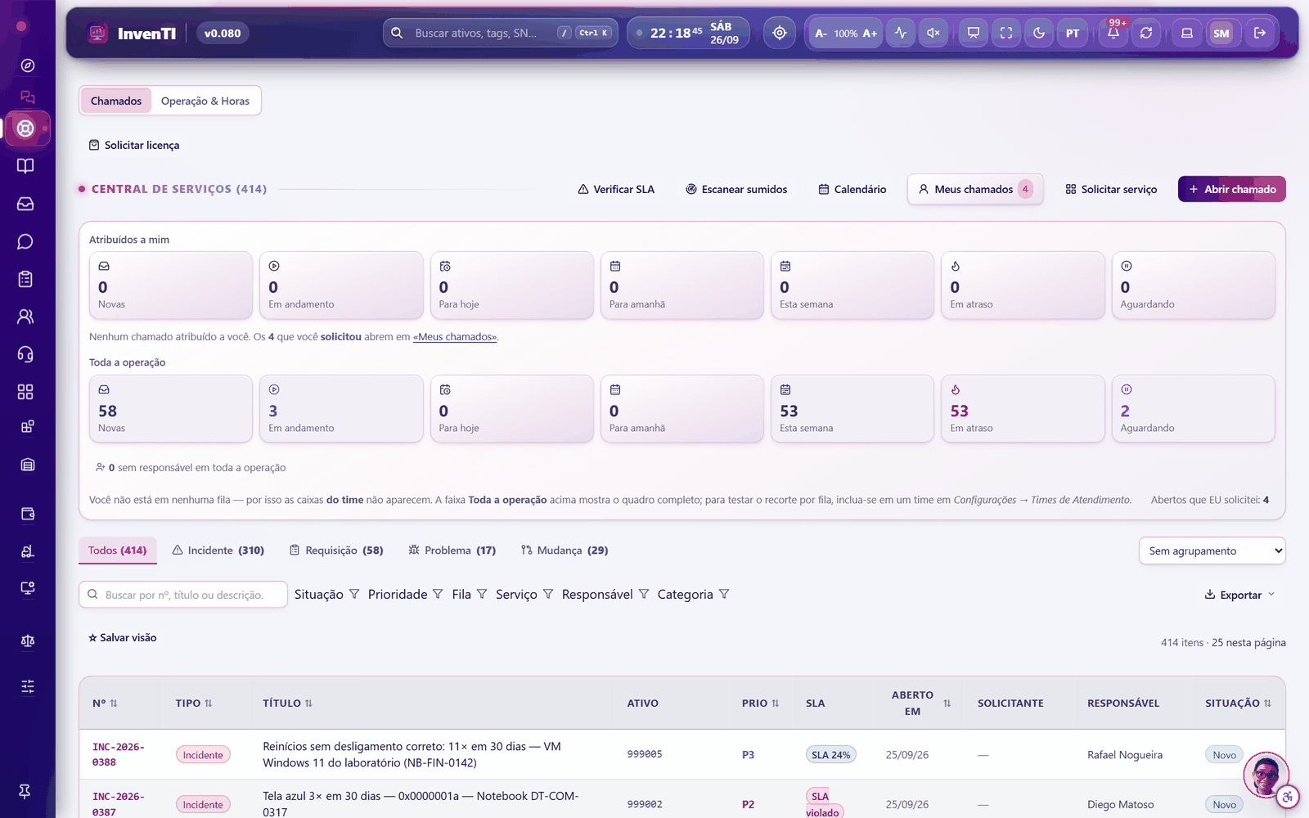Click Escanear sumidos button
This screenshot has height=818, width=1309.
pos(736,189)
